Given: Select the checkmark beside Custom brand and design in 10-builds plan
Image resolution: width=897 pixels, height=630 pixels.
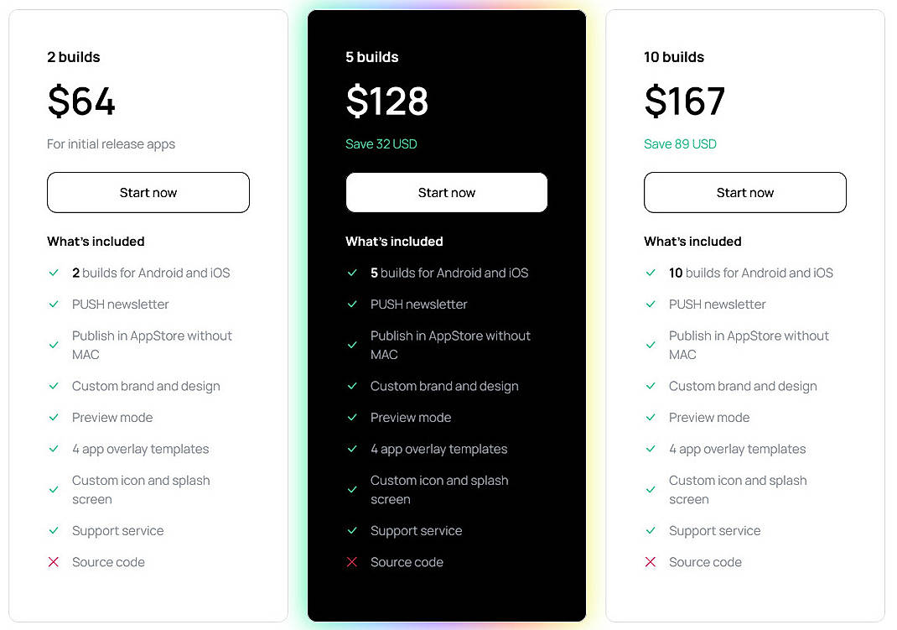Looking at the screenshot, I should pyautogui.click(x=651, y=386).
